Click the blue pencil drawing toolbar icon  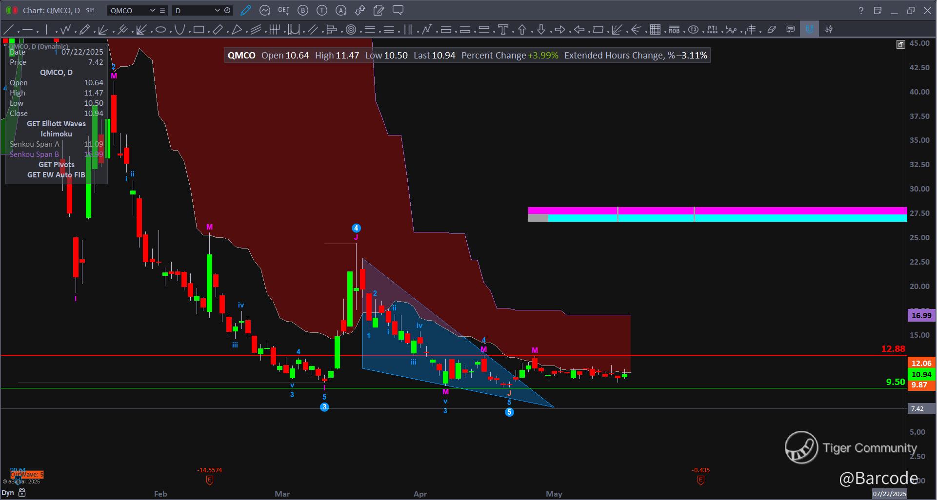(x=246, y=10)
